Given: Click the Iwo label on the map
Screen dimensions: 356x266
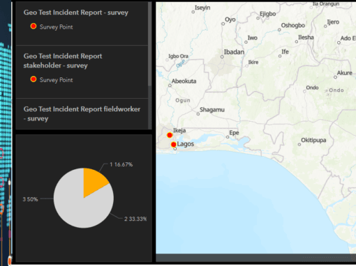Looking at the screenshot, I should coord(253,38).
